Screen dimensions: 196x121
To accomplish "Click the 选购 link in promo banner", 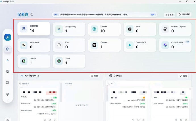I will 153,14.
